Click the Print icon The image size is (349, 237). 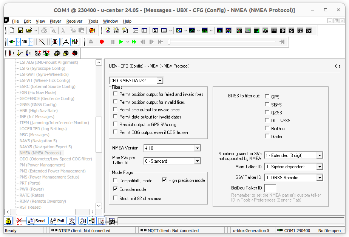44,31
